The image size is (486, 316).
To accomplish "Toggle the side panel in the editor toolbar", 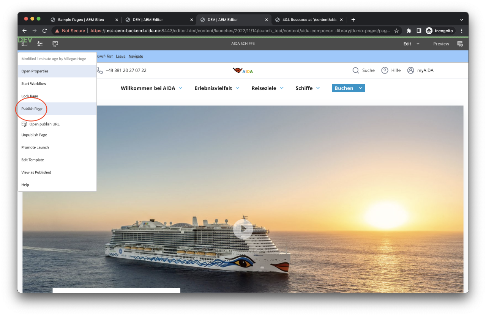I will tap(24, 44).
